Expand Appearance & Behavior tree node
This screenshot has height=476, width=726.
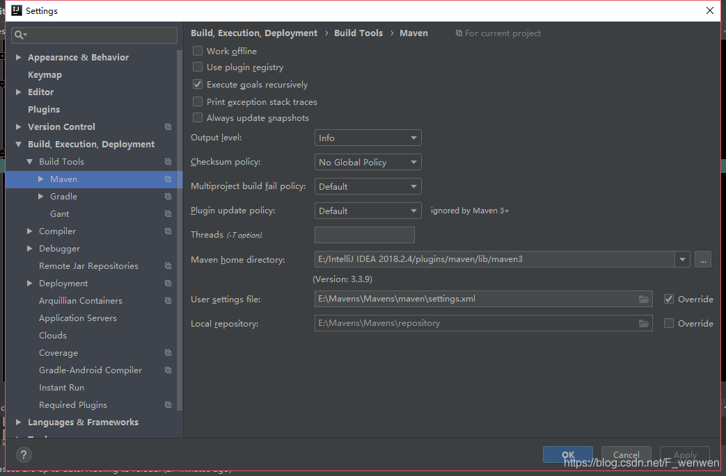pyautogui.click(x=19, y=57)
